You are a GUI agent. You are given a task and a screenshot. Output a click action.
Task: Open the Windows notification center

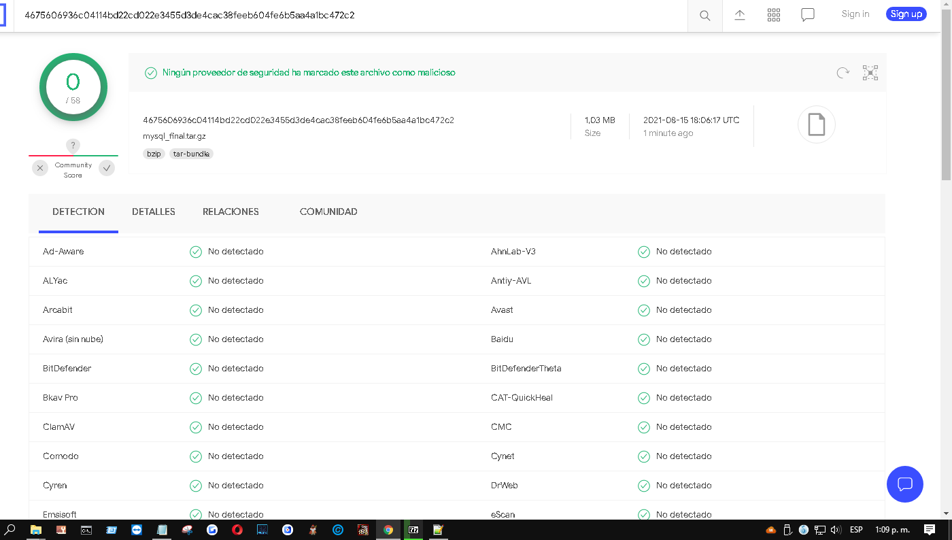930,530
